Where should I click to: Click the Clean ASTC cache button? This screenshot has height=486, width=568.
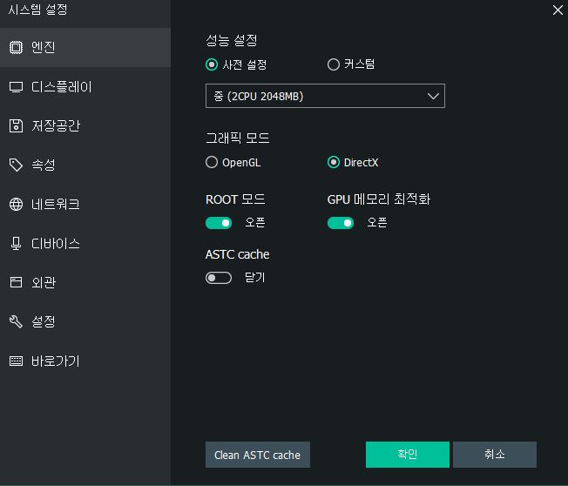tap(258, 455)
